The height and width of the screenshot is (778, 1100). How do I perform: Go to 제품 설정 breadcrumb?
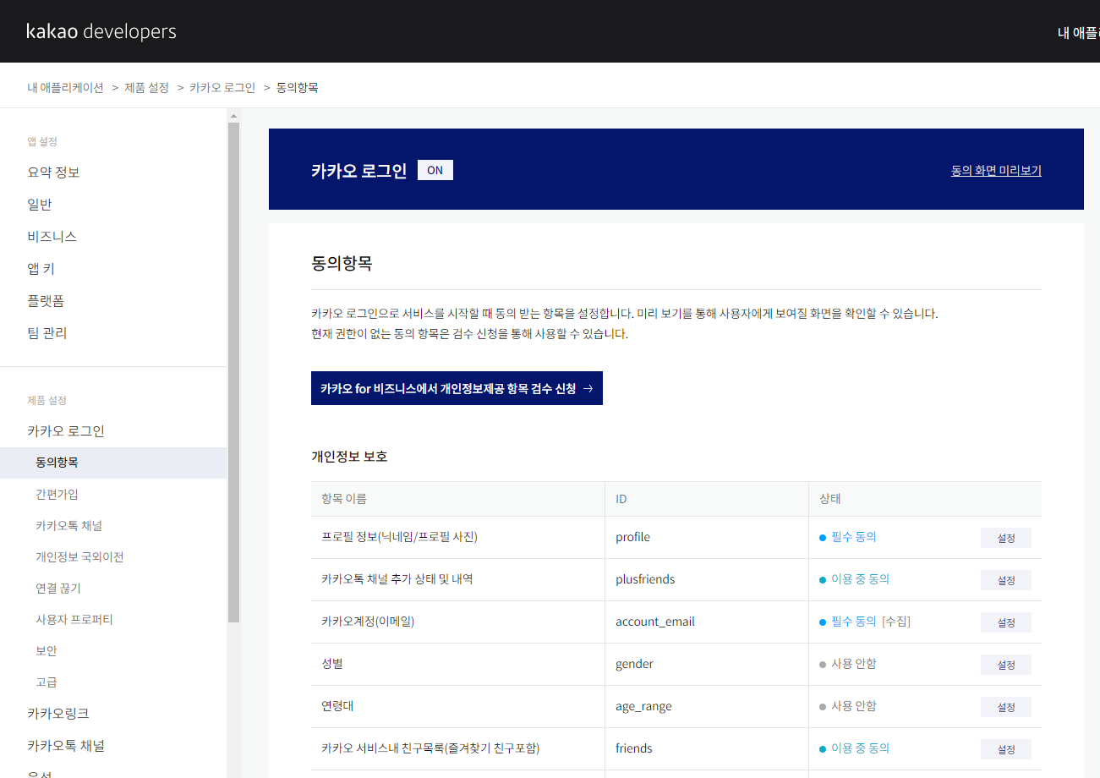click(146, 87)
